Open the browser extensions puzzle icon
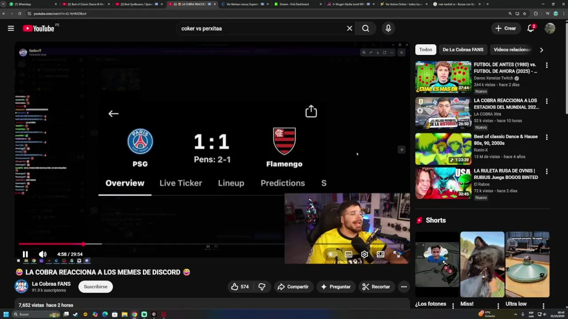 point(536,14)
